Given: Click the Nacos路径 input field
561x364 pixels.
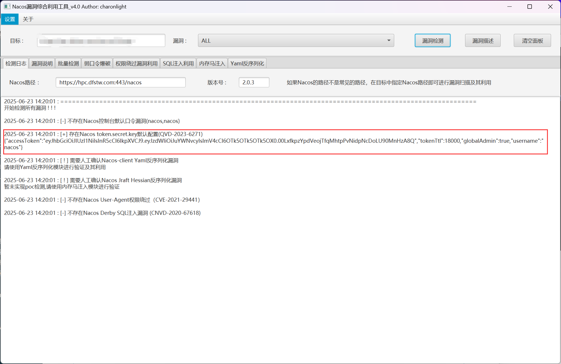Looking at the screenshot, I should click(120, 82).
